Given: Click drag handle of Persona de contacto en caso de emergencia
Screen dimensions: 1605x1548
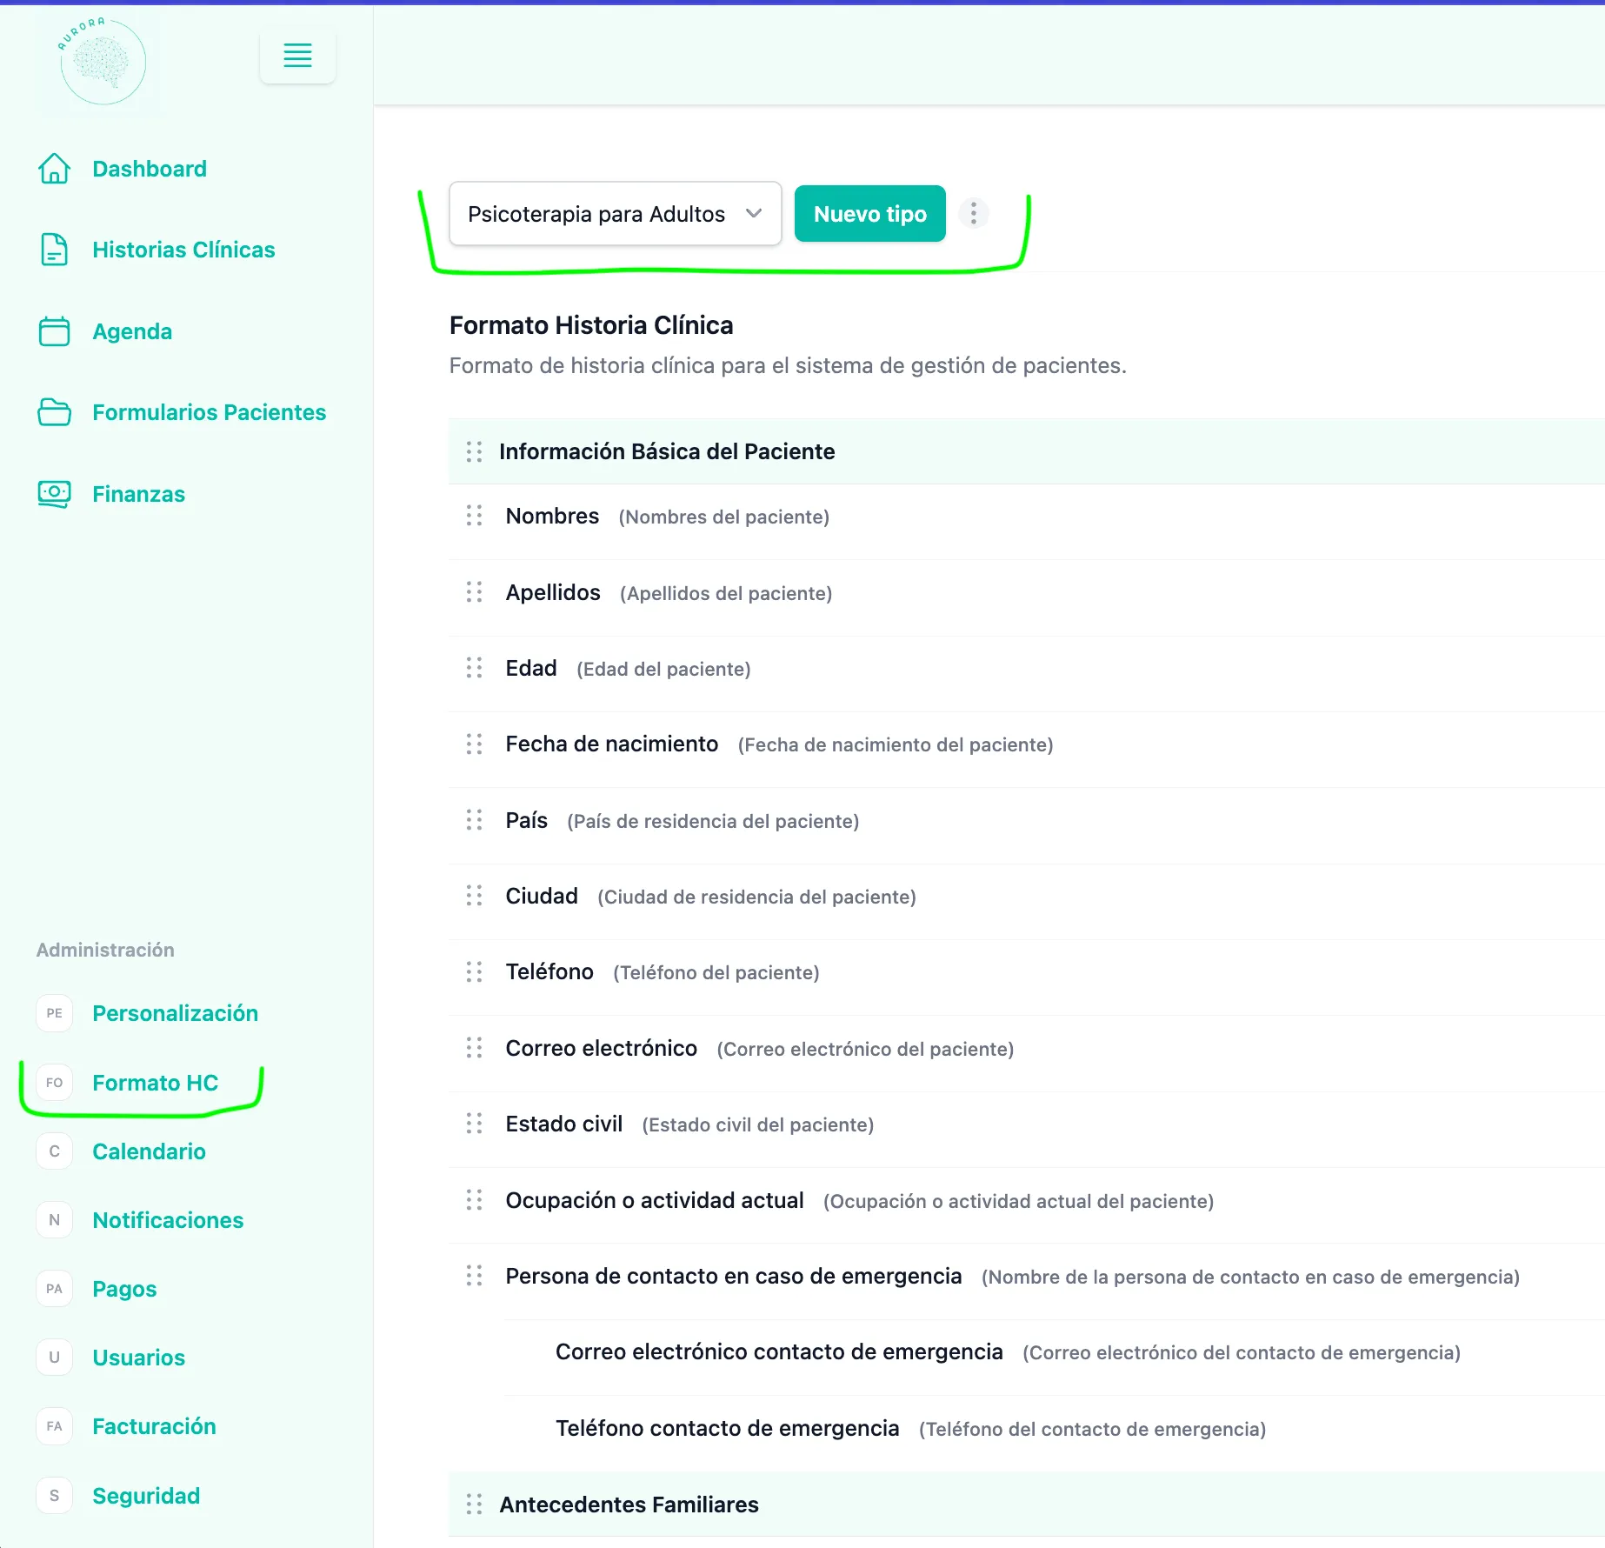Looking at the screenshot, I should [474, 1276].
